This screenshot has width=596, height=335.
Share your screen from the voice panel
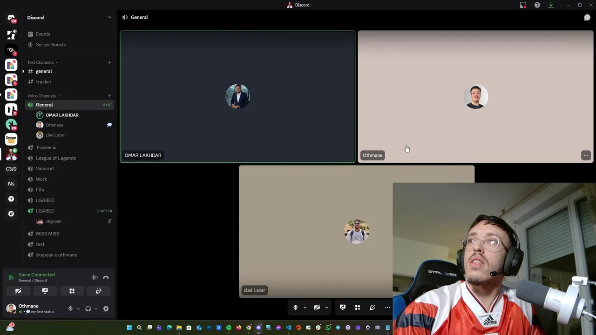click(45, 291)
